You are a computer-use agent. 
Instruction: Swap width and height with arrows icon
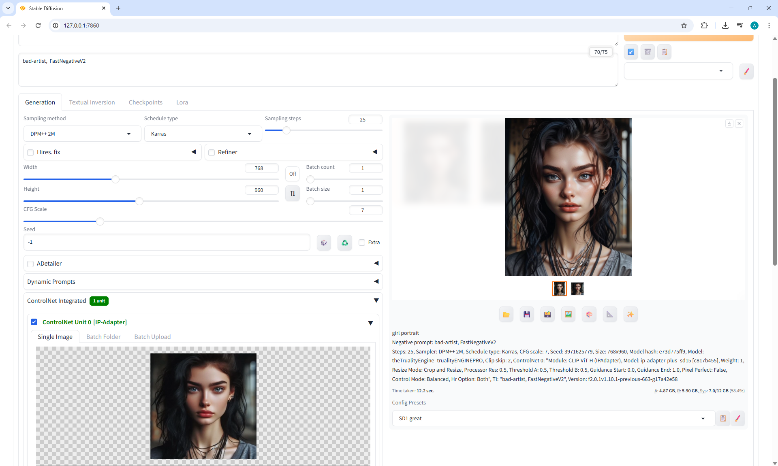(x=293, y=194)
